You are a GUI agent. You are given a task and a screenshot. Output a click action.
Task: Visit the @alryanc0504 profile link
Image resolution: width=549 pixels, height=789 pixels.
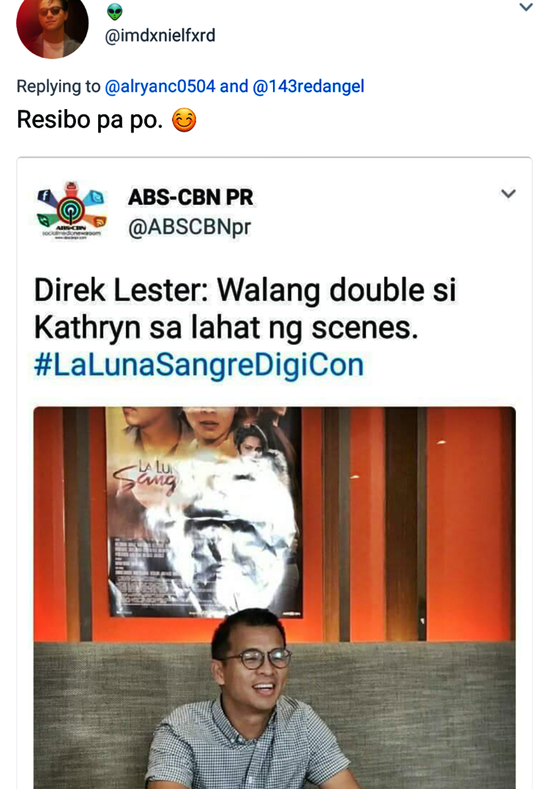(x=160, y=86)
